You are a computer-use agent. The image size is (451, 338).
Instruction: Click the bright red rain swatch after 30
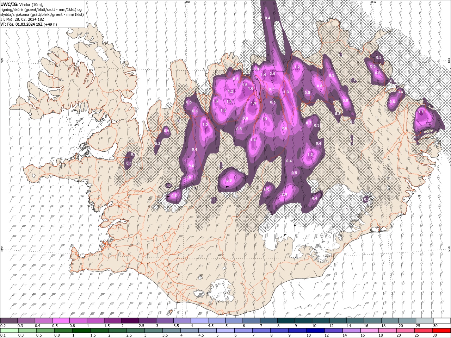click(442, 331)
